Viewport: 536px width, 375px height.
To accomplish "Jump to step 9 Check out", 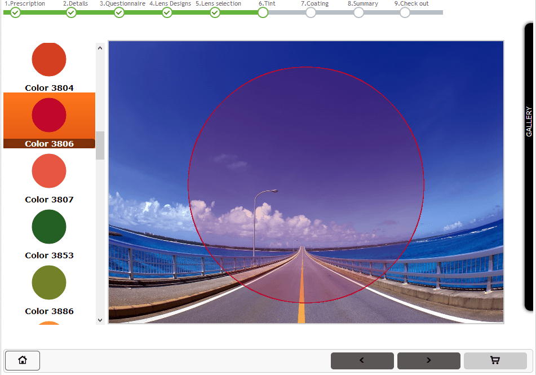I will [x=405, y=12].
